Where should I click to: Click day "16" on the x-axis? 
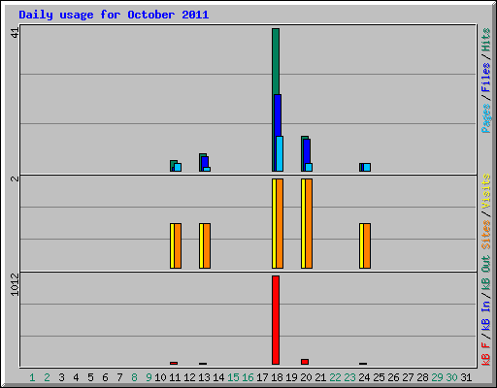(x=248, y=377)
